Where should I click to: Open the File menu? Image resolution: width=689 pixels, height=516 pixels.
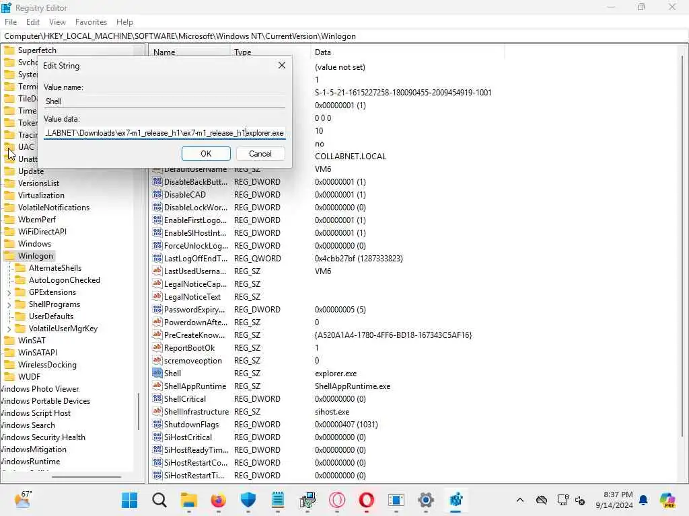pyautogui.click(x=11, y=22)
